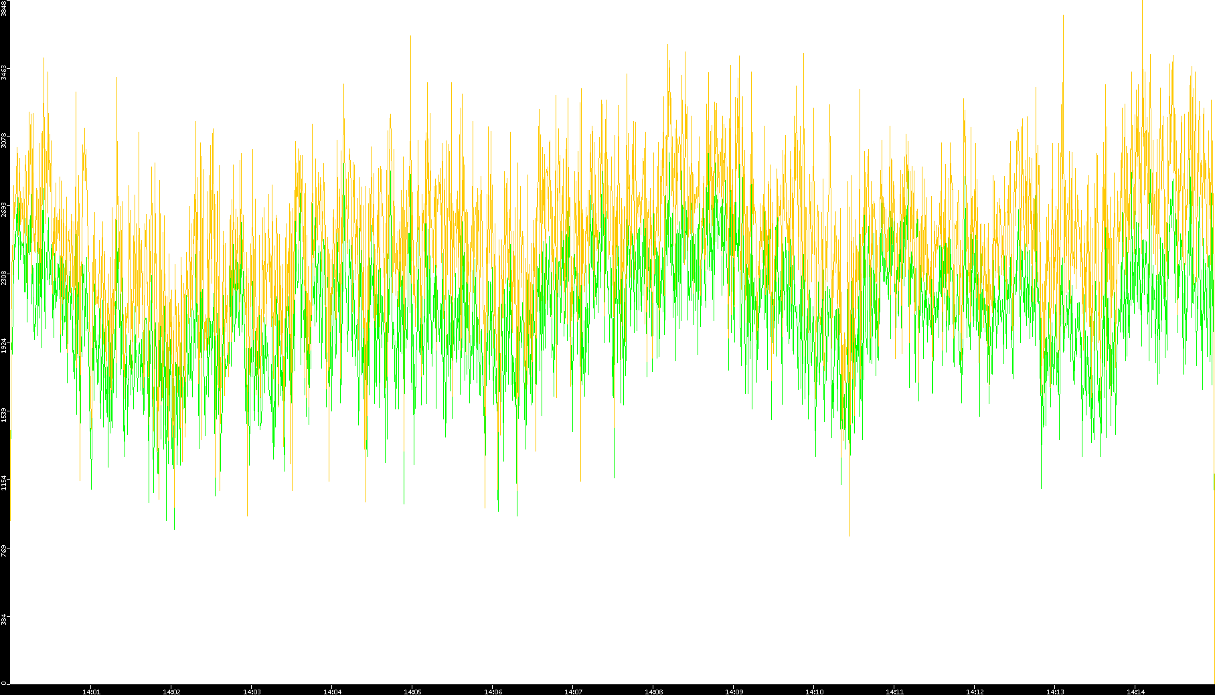Pick the 1924 value axis label
This screenshot has width=1215, height=695.
[x=5, y=346]
